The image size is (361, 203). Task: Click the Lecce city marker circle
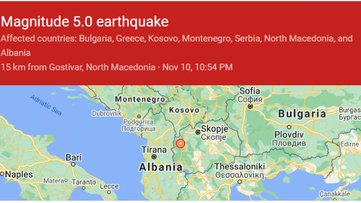(x=109, y=192)
